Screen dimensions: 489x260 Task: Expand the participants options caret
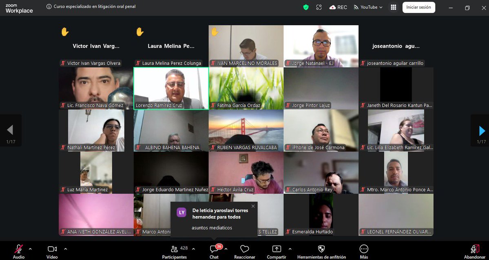tap(193, 249)
